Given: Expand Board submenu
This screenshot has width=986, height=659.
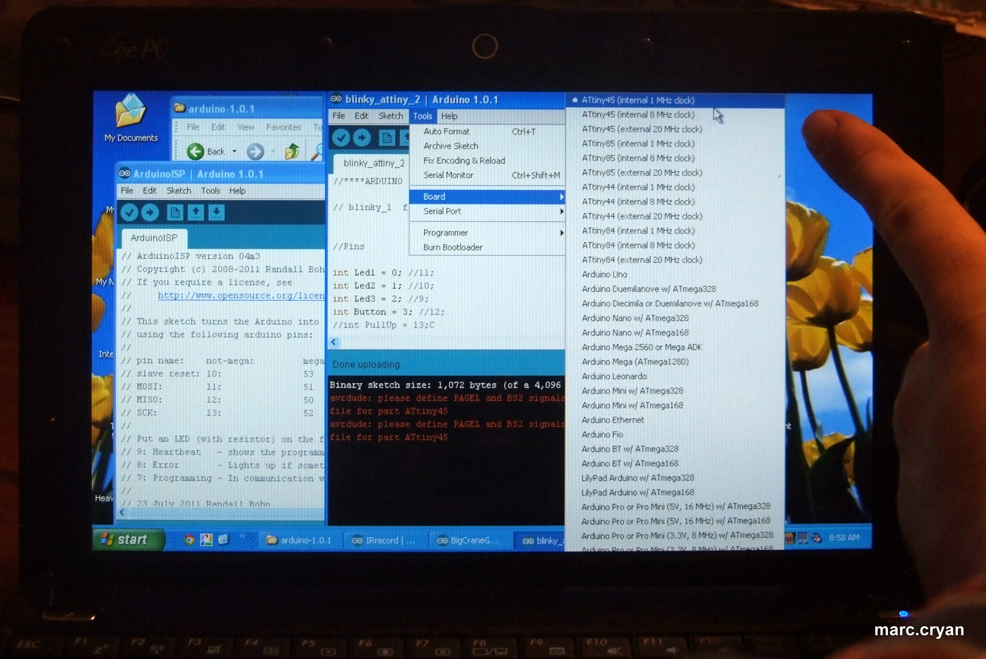Looking at the screenshot, I should click(x=487, y=197).
